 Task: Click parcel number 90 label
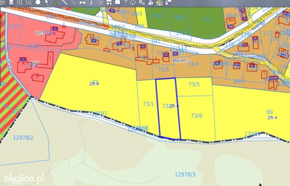tap(270, 112)
